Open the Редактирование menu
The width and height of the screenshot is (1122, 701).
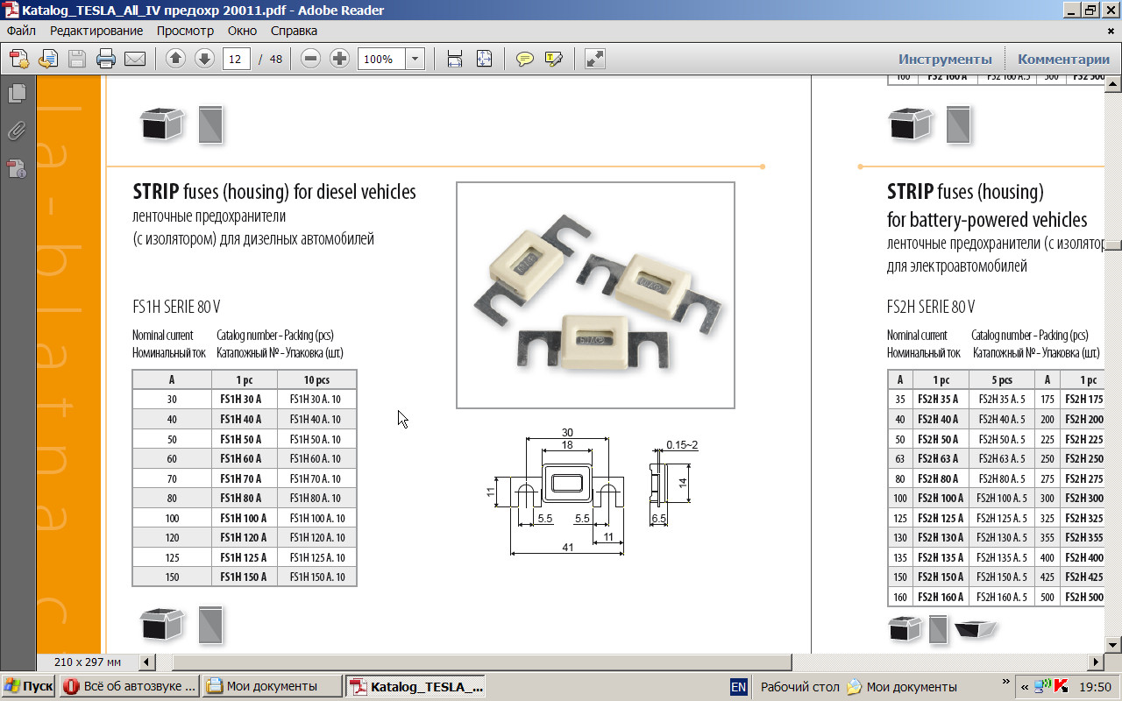96,31
